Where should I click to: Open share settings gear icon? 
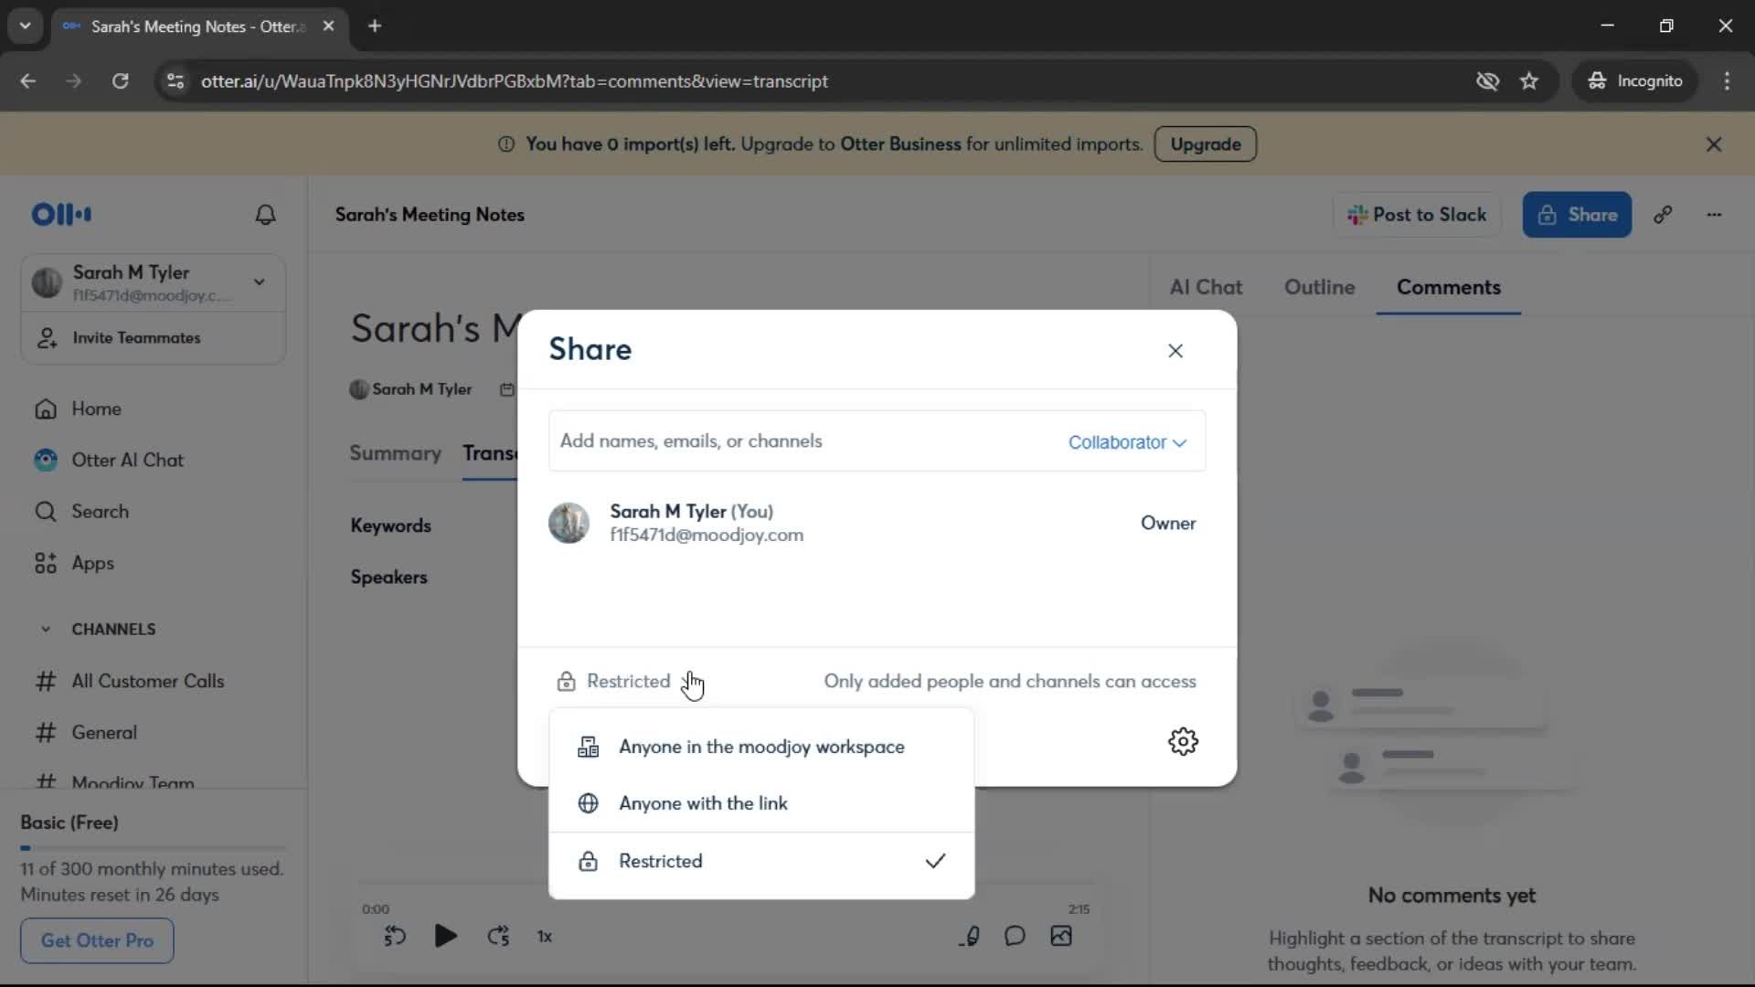[x=1183, y=741]
